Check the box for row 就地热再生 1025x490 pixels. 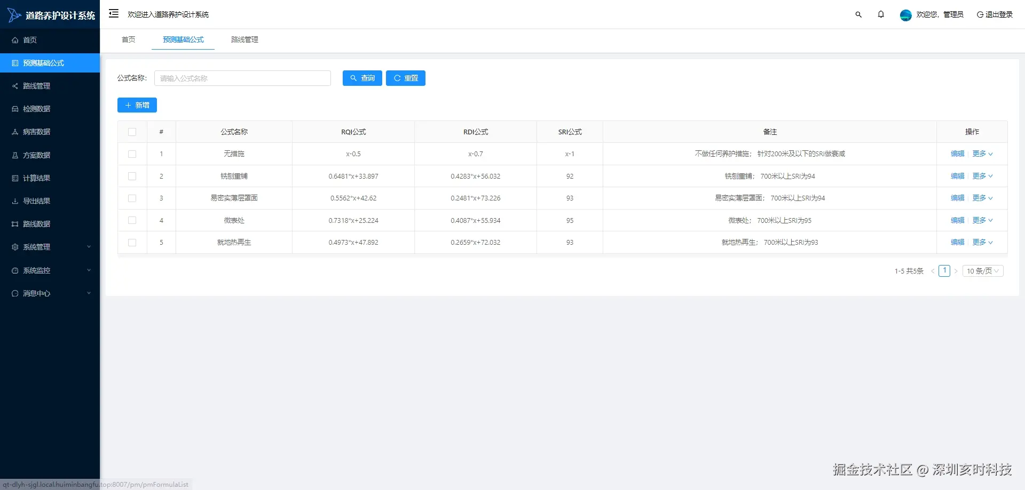[132, 243]
